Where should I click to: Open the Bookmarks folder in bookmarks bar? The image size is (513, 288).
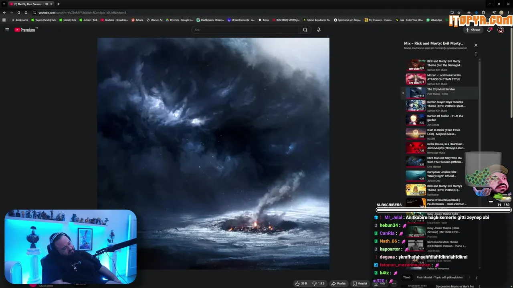pos(20,20)
